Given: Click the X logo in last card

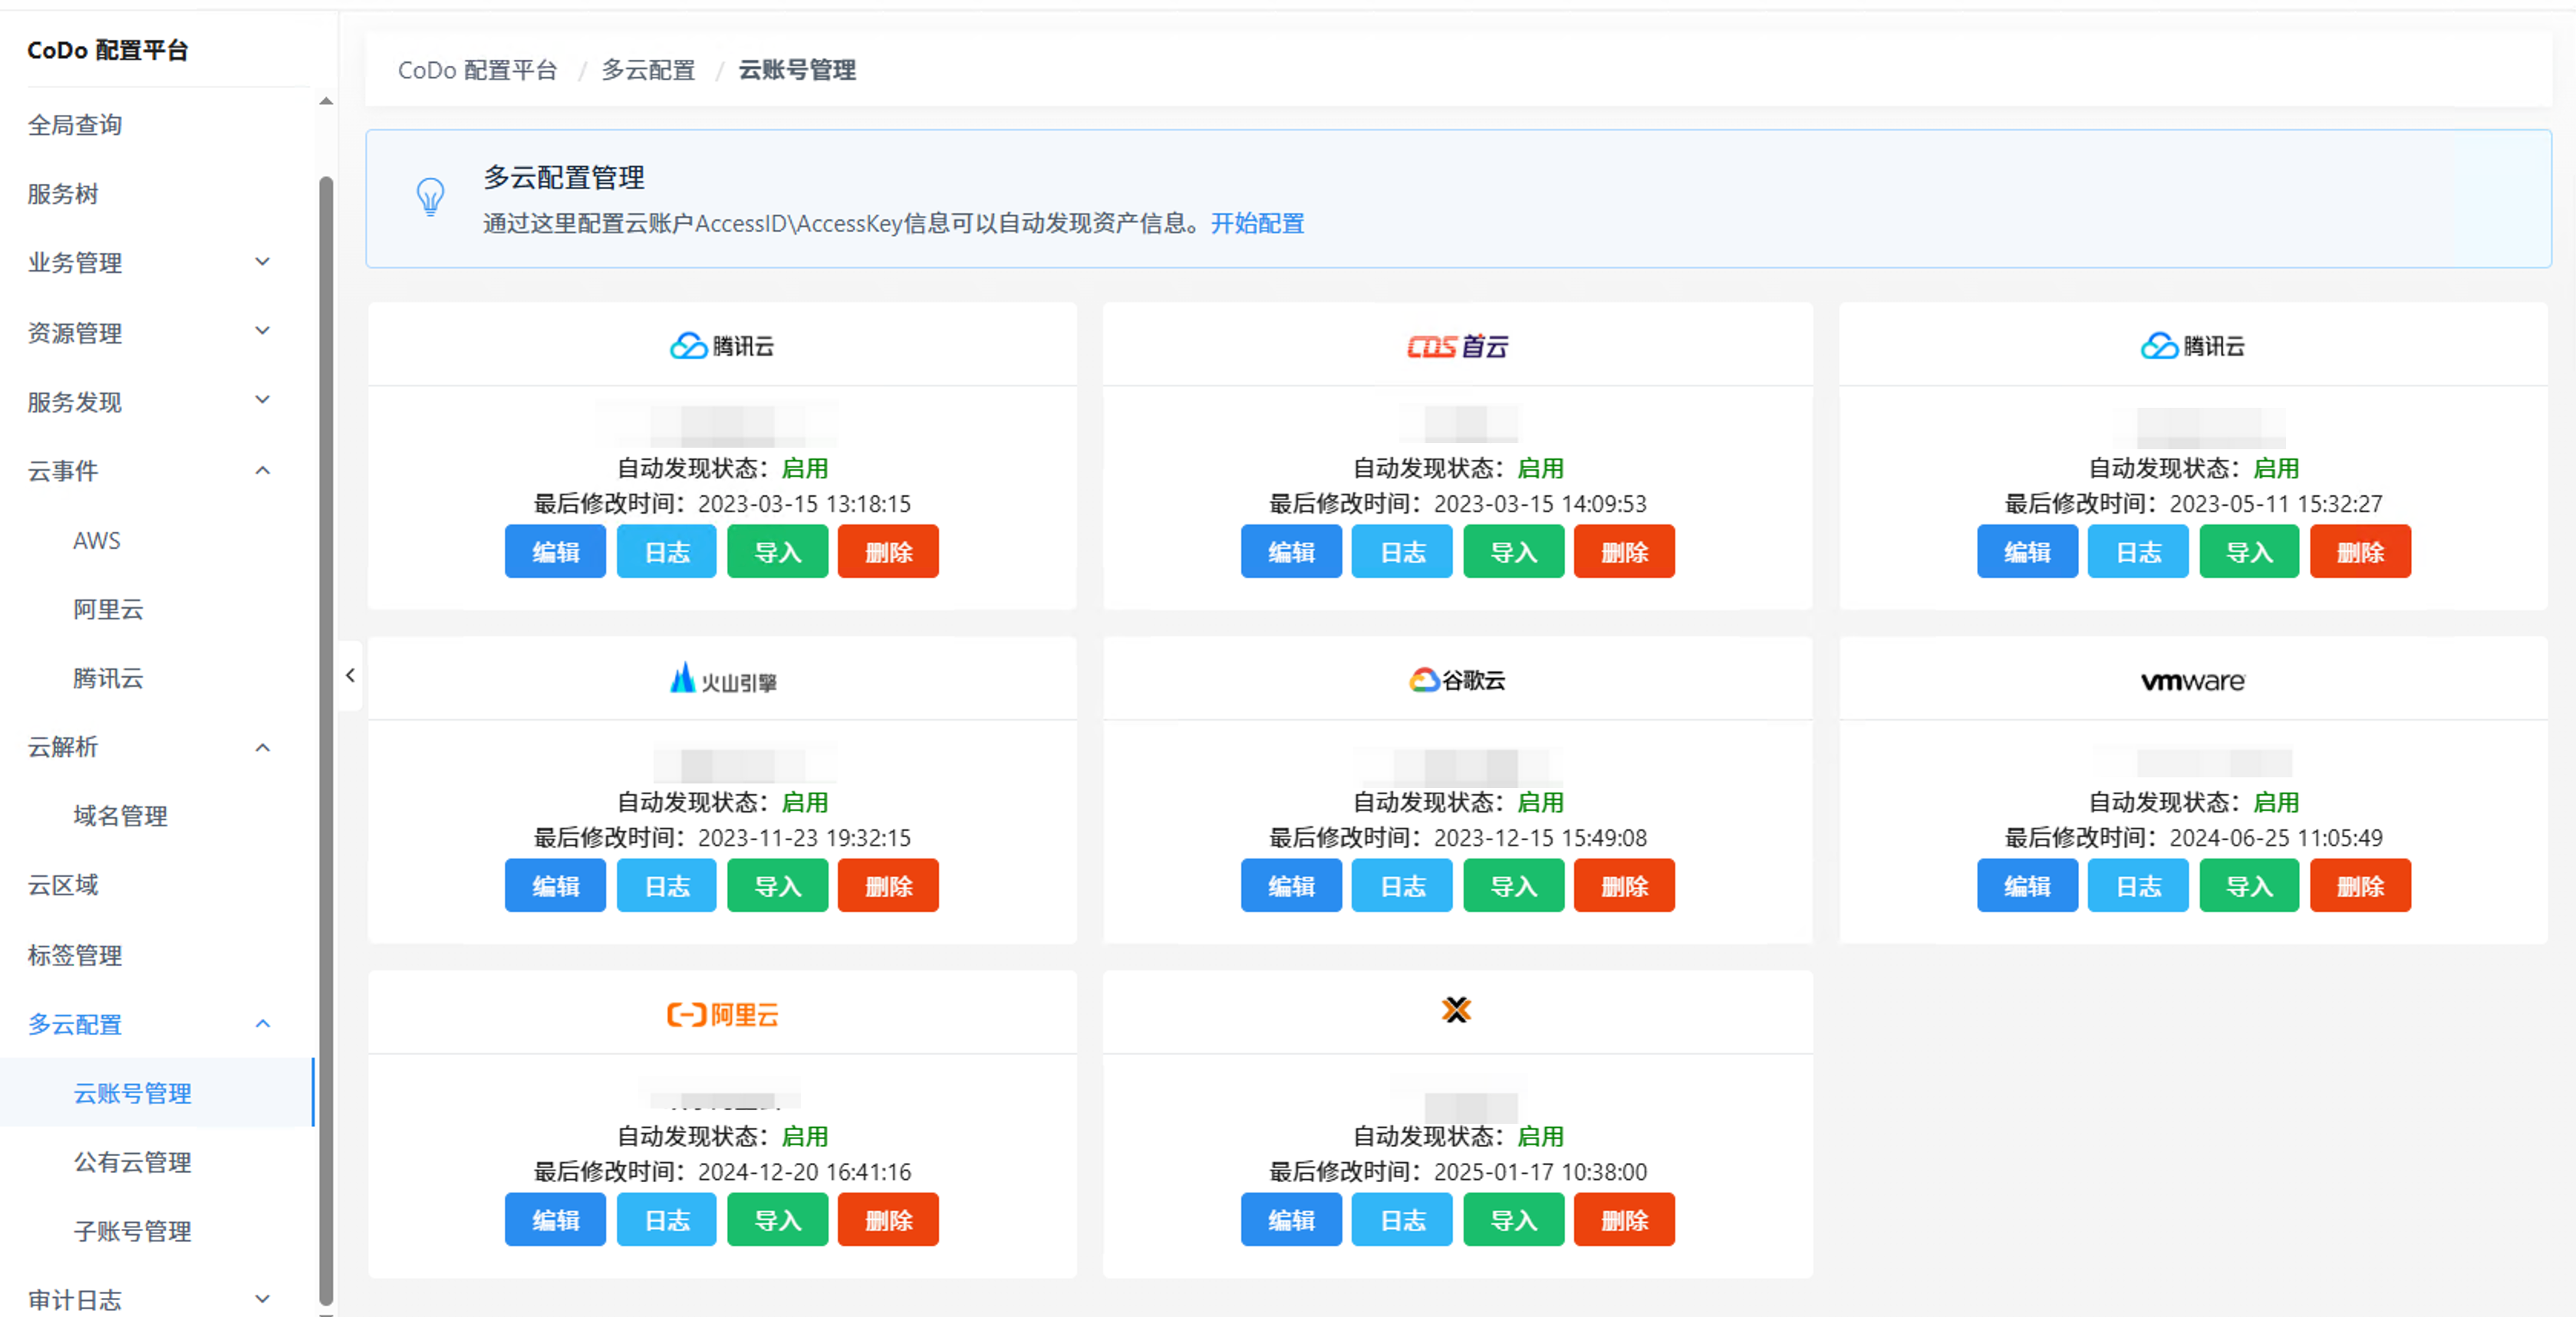Looking at the screenshot, I should pos(1457,1010).
